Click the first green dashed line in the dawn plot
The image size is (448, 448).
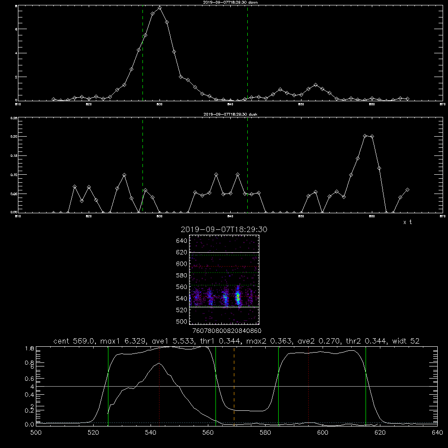coord(142,53)
